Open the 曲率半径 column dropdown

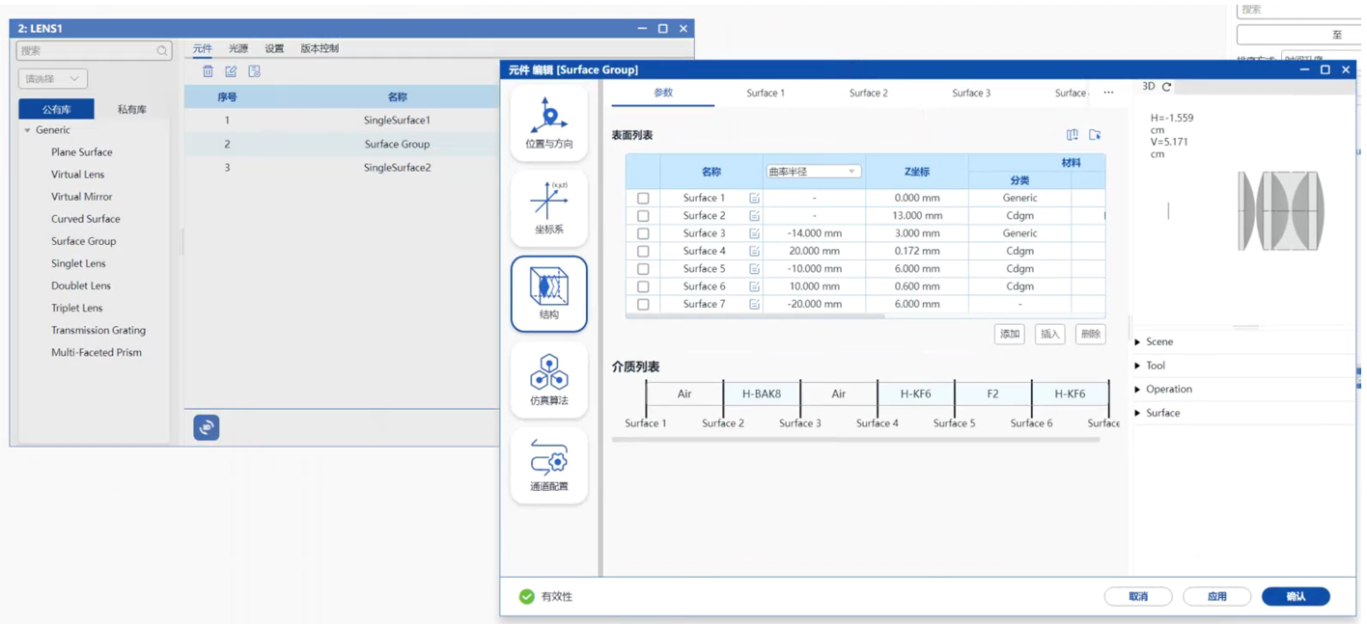click(812, 172)
